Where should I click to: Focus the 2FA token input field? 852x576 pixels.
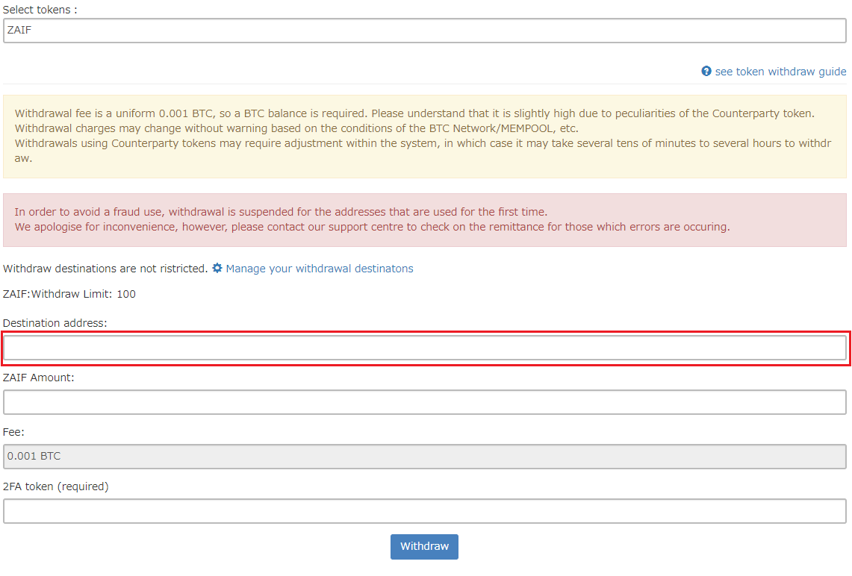tap(424, 511)
